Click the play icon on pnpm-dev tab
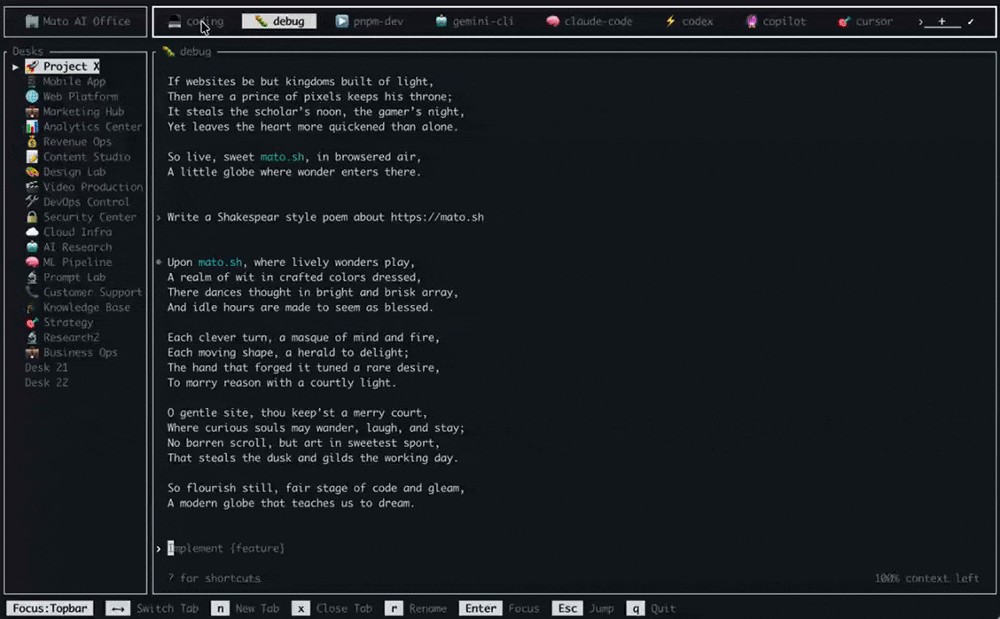1000x619 pixels. tap(342, 21)
